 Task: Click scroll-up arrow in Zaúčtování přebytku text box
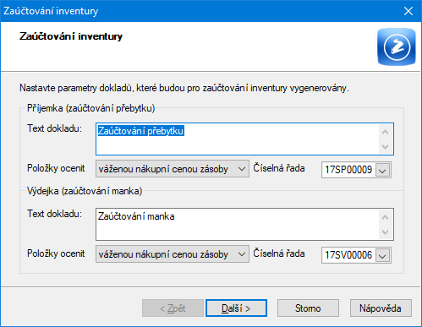[385, 132]
